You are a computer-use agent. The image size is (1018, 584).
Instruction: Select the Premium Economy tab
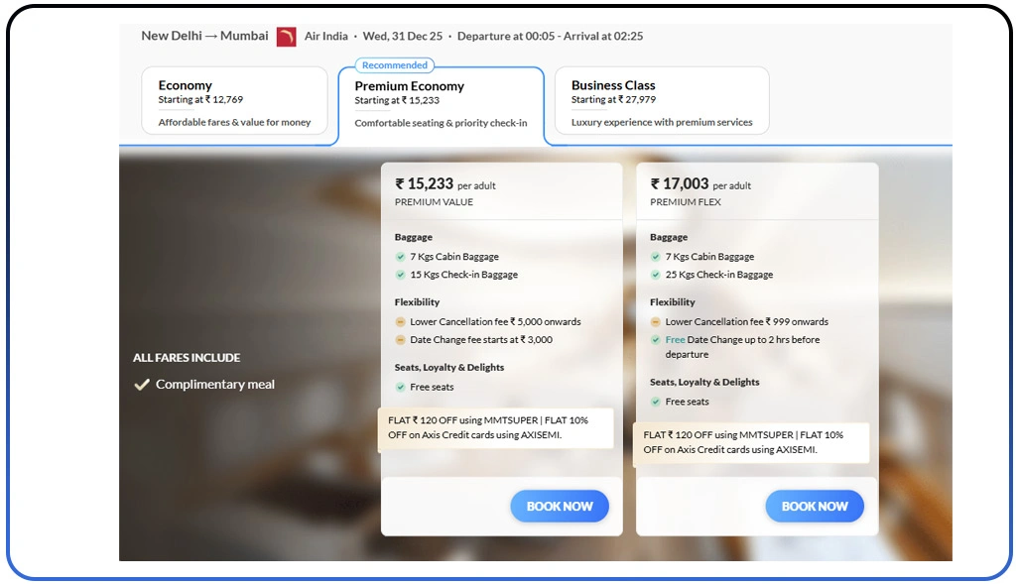click(x=441, y=104)
